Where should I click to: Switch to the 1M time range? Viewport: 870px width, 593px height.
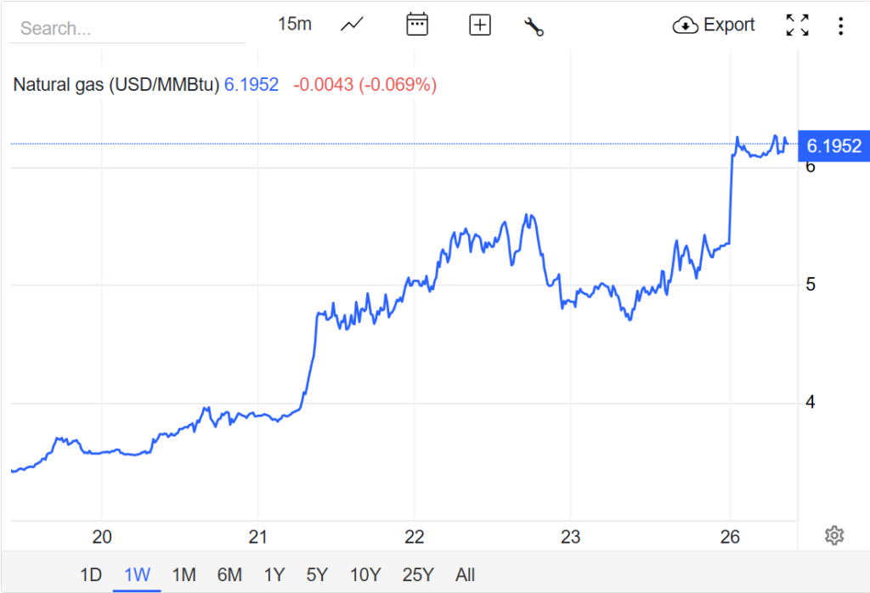(184, 575)
